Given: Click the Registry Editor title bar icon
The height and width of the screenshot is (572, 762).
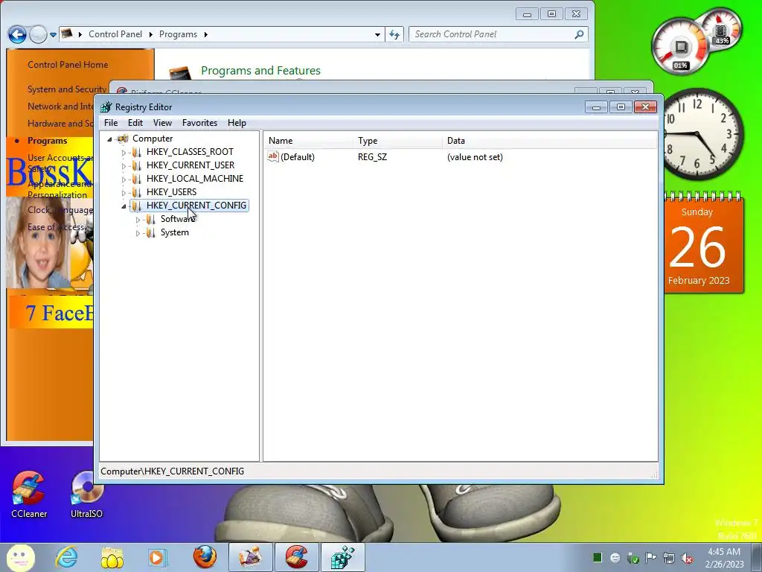Looking at the screenshot, I should tap(106, 107).
